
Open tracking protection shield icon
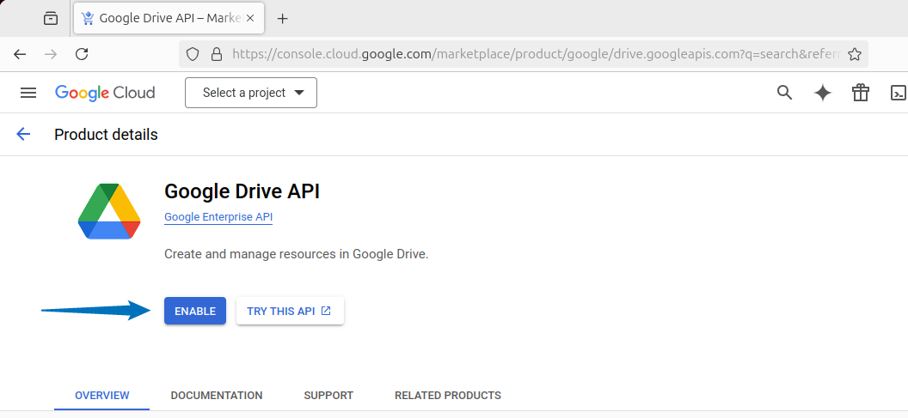193,54
